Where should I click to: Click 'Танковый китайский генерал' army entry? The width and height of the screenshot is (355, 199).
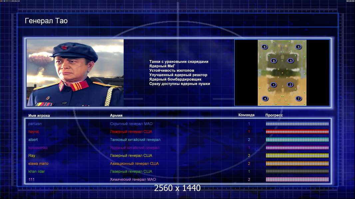tap(135, 140)
